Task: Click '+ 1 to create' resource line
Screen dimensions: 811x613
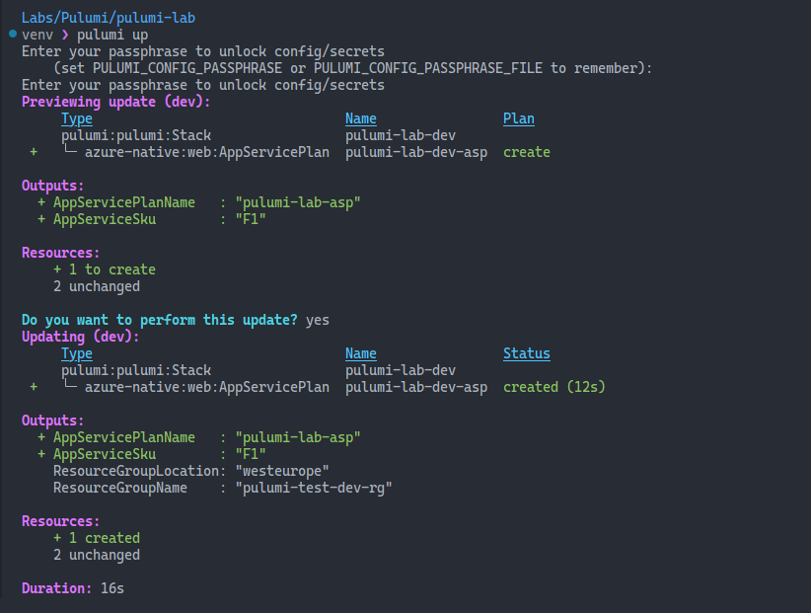Action: tap(104, 269)
